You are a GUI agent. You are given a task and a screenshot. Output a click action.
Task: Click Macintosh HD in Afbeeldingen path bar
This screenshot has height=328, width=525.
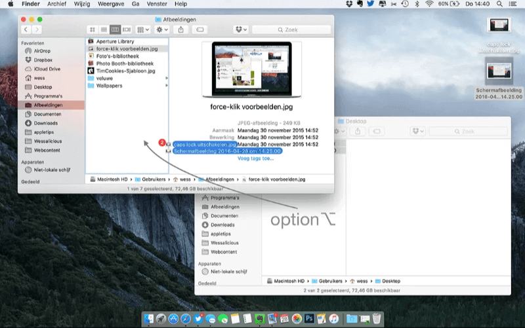[109, 179]
